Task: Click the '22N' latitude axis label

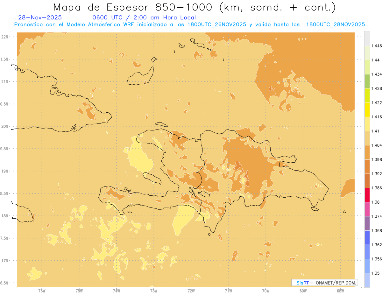Action: point(4,37)
